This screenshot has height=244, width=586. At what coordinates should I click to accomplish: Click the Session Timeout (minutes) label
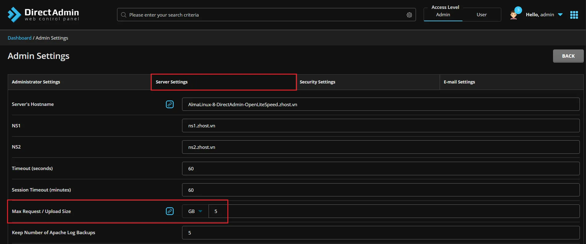(x=41, y=190)
